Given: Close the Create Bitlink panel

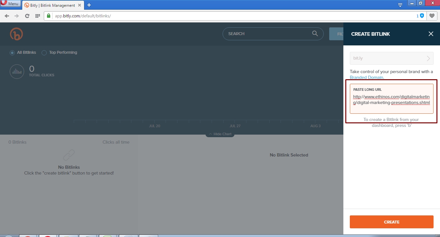Looking at the screenshot, I should tap(431, 34).
